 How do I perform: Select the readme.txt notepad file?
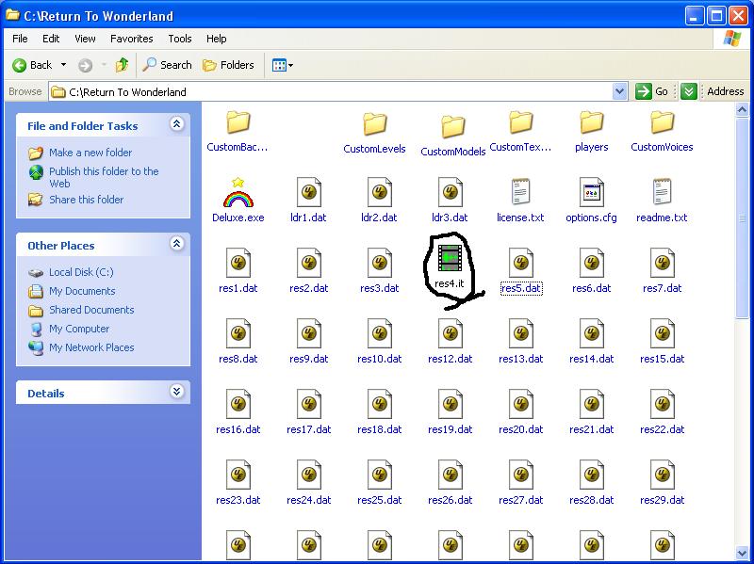pos(662,192)
